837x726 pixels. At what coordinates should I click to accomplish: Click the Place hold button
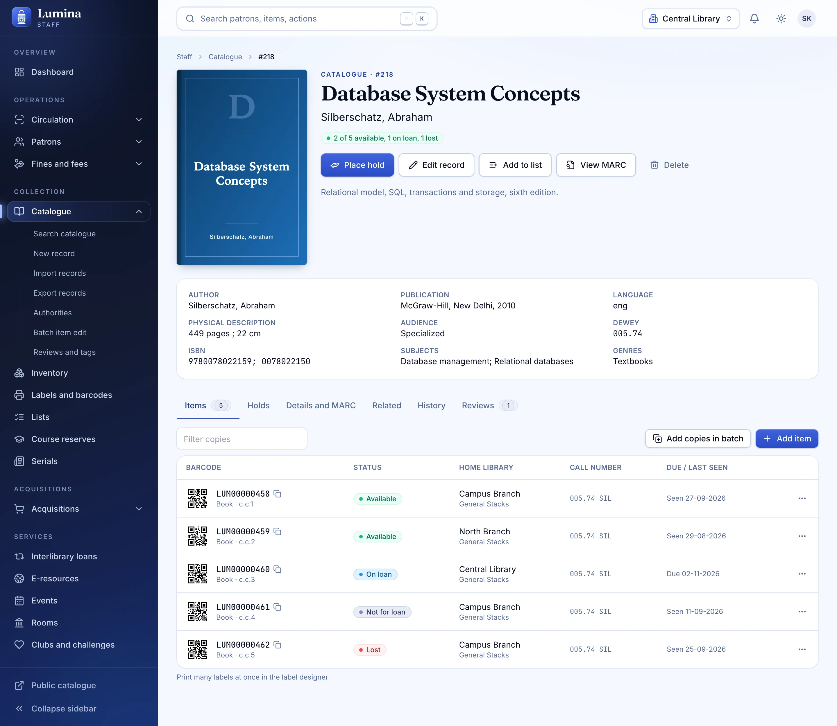[357, 165]
